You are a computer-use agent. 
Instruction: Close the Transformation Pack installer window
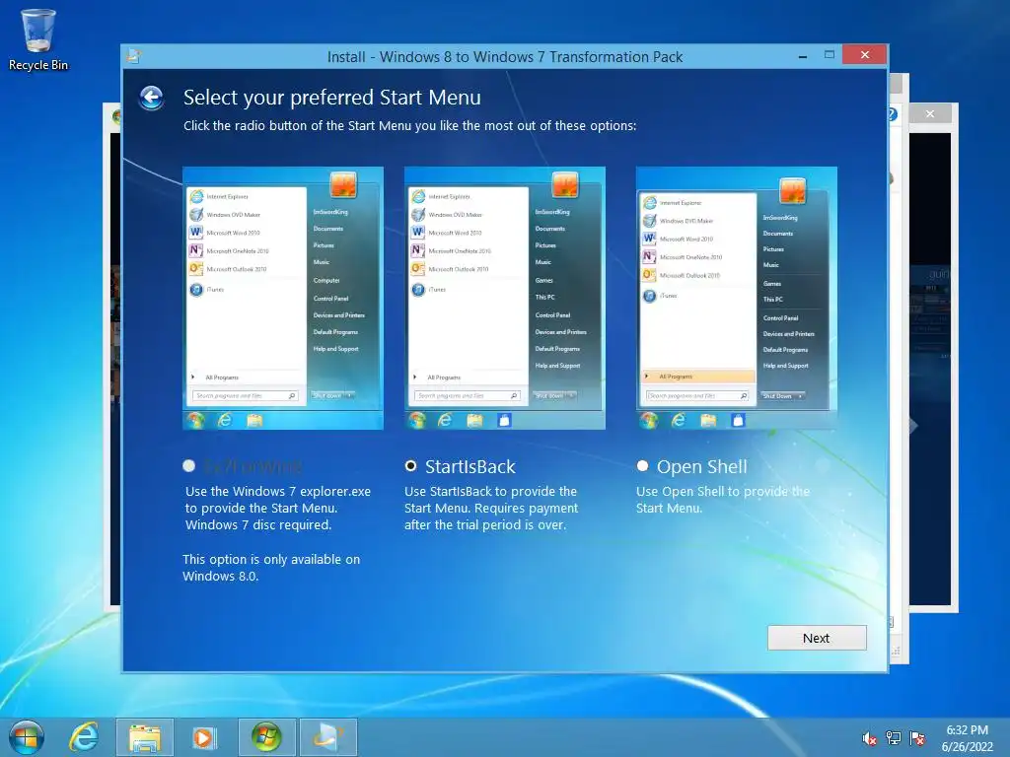tap(865, 55)
